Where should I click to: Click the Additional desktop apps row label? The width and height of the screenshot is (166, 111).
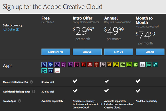[x=17, y=92]
